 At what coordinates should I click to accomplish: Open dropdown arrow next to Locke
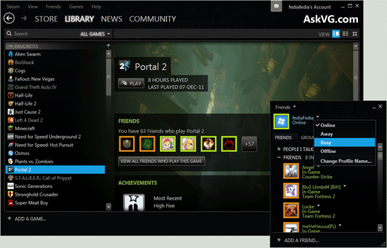point(319,205)
